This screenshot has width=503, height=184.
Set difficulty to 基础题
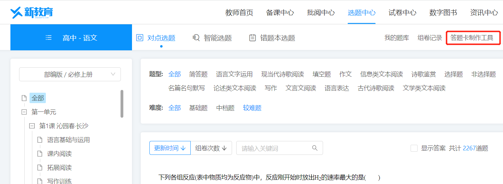click(198, 108)
